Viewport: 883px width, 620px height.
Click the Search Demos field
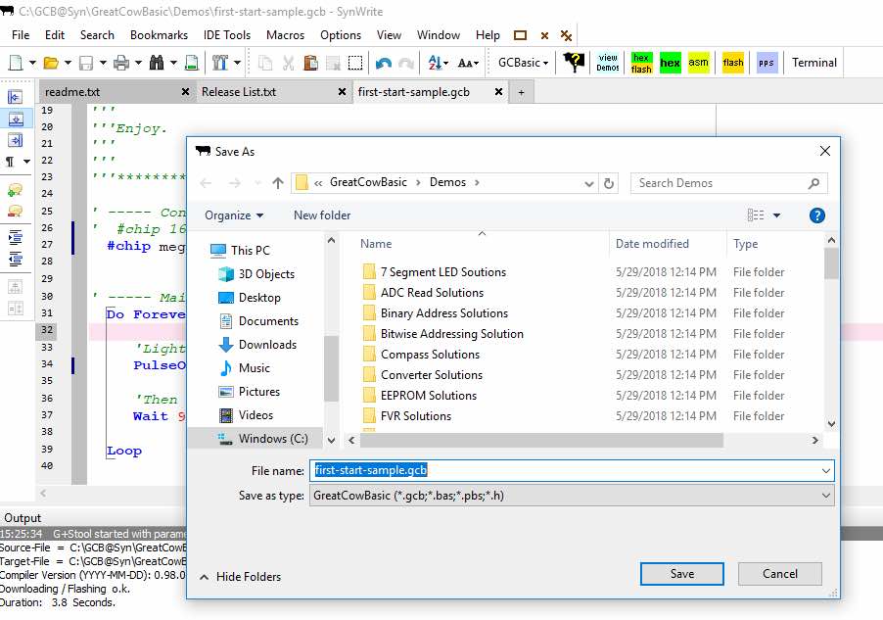tap(729, 183)
